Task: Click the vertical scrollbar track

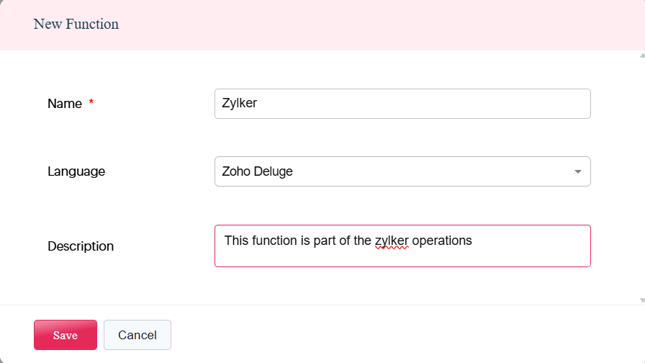Action: coord(641,176)
